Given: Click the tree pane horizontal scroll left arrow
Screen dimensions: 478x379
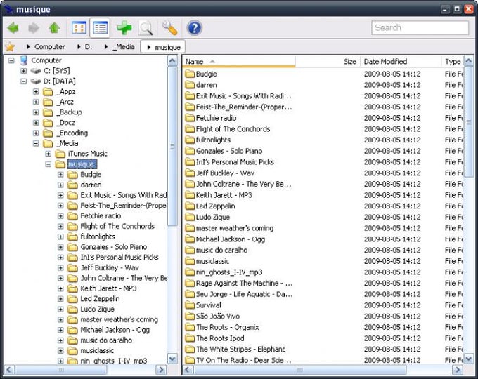Looking at the screenshot, I should pyautogui.click(x=9, y=370).
